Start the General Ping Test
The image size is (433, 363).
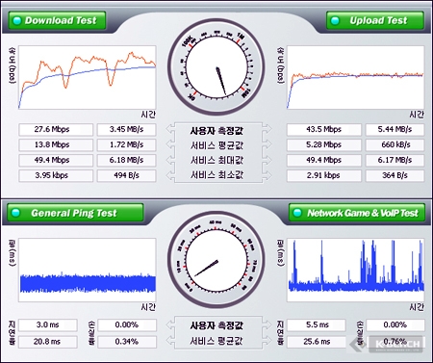coord(75,213)
